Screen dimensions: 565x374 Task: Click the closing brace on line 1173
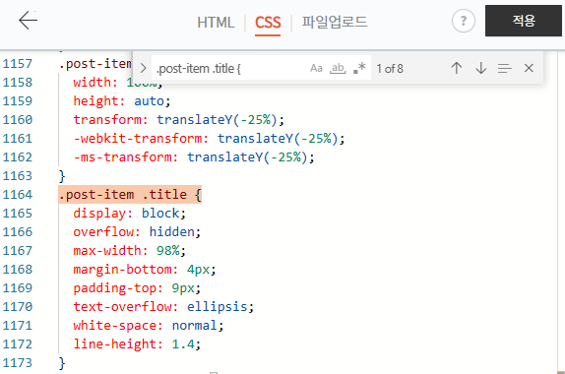coord(62,363)
